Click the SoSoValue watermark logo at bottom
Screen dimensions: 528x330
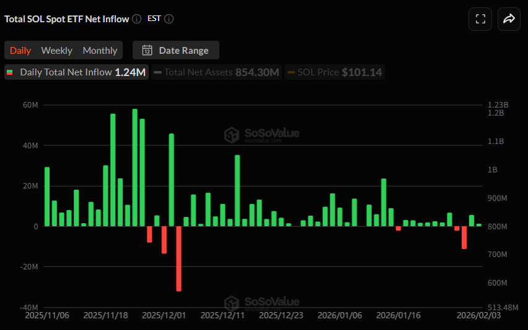[x=232, y=303]
